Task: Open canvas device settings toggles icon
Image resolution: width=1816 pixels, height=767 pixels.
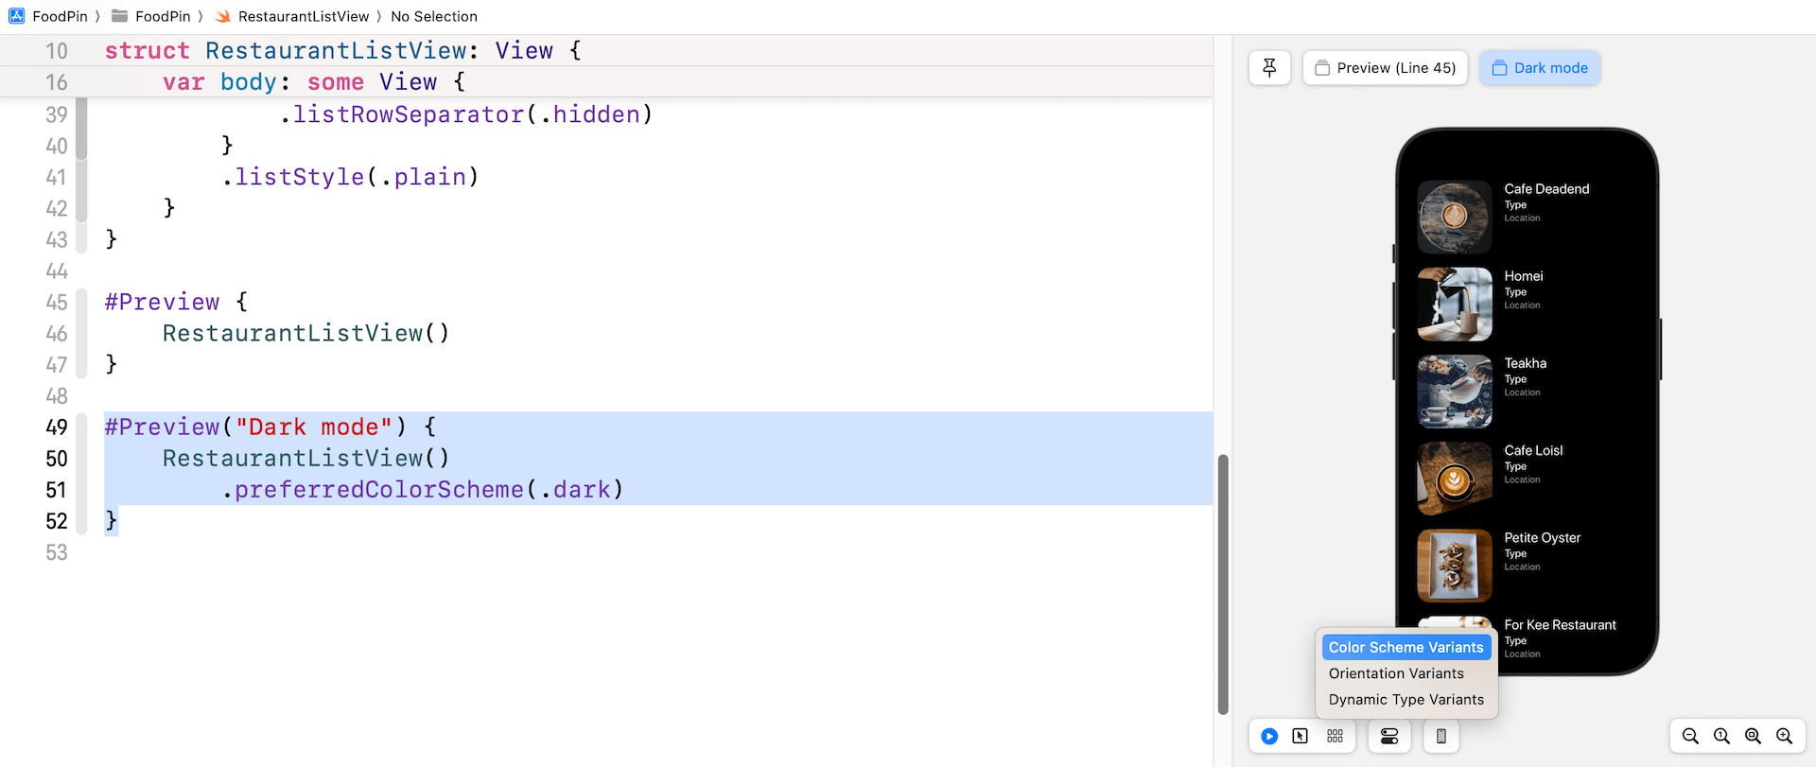Action: pyautogui.click(x=1389, y=736)
